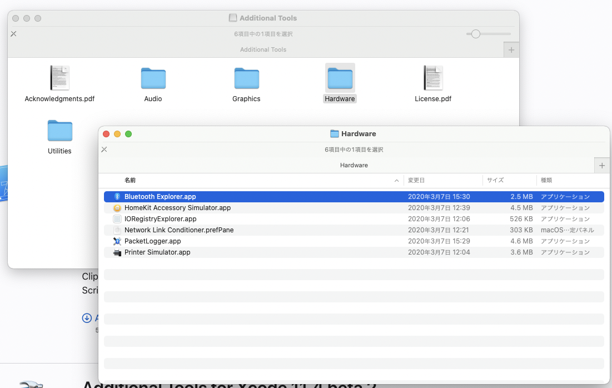
Task: Click date 2020年3月7日 12:06
Action: [439, 219]
